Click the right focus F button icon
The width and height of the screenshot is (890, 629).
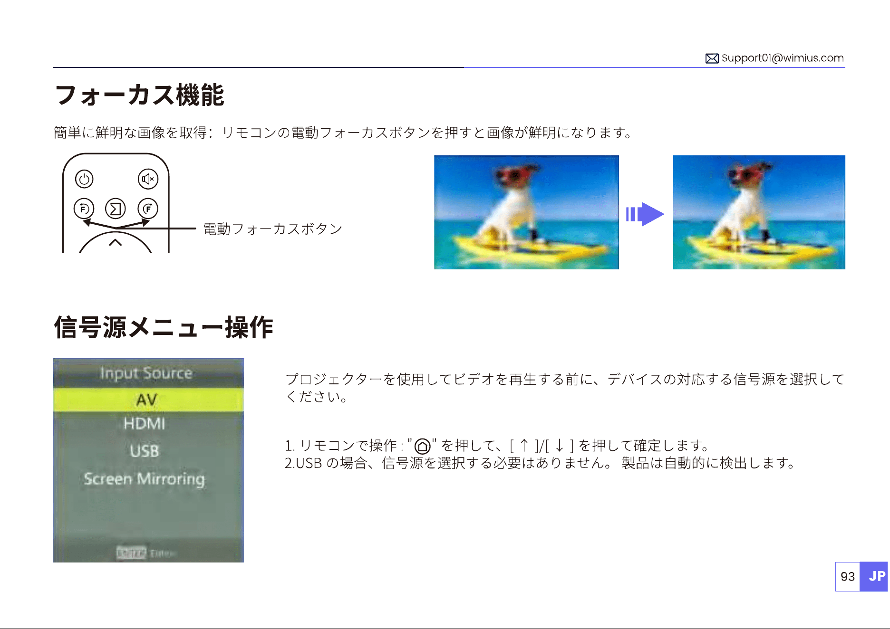tap(148, 209)
